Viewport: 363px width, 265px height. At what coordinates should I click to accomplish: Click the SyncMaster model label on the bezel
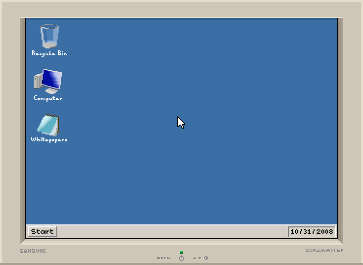[x=324, y=251]
